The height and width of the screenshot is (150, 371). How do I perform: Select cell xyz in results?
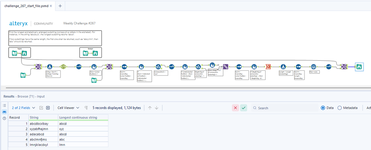[x=83, y=129]
